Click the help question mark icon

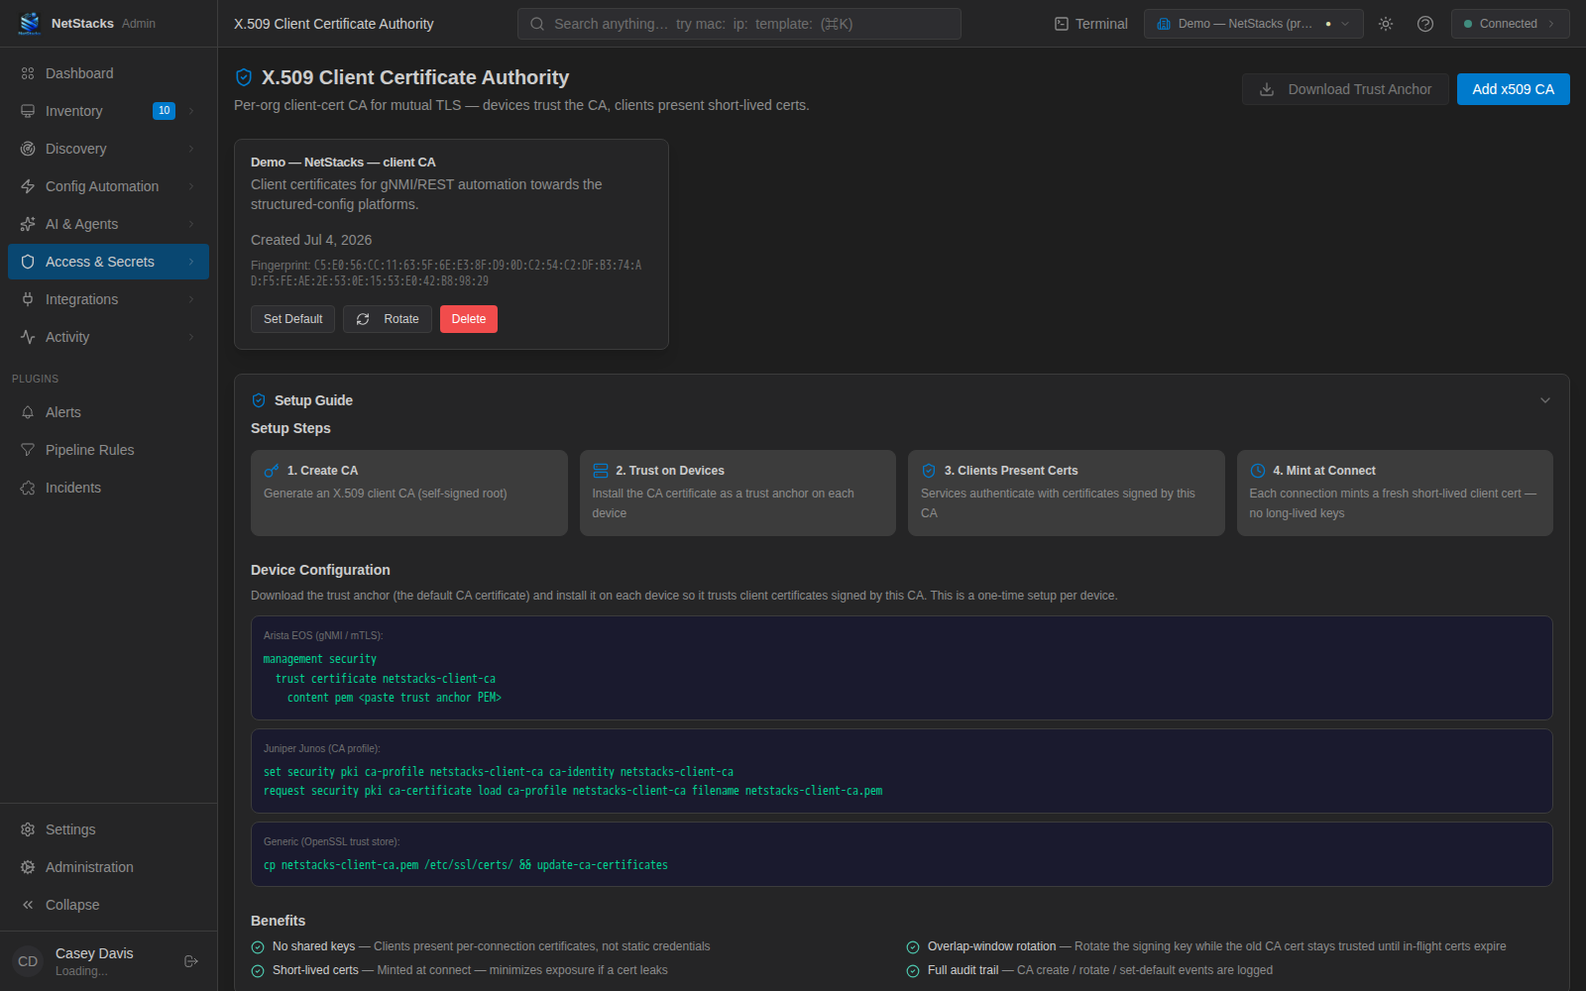pos(1425,24)
